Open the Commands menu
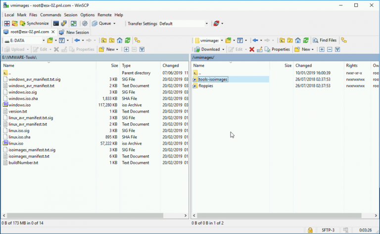This screenshot has width=380, height=234. click(50, 15)
